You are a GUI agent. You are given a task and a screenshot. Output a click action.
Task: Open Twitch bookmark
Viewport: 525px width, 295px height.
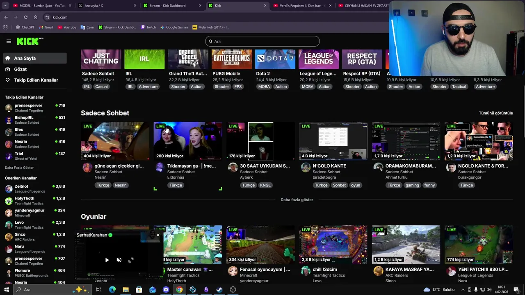(x=148, y=27)
